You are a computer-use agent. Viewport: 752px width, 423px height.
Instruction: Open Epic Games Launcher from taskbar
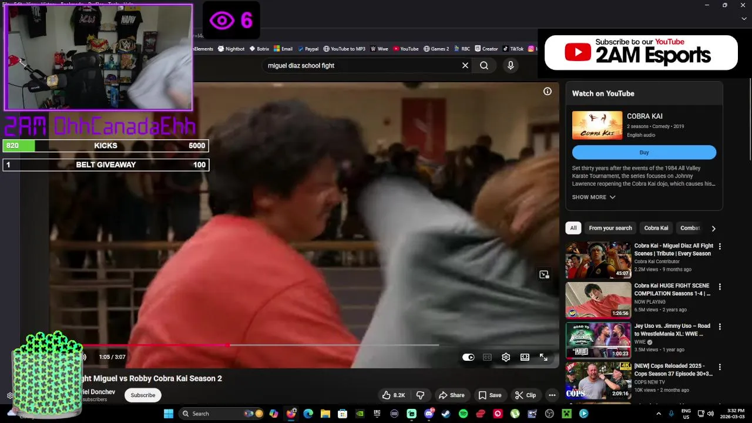[377, 414]
